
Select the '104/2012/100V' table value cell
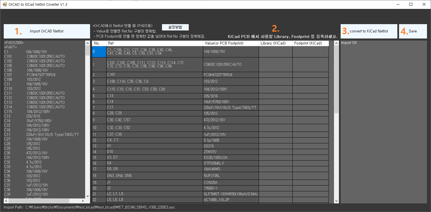point(231,89)
